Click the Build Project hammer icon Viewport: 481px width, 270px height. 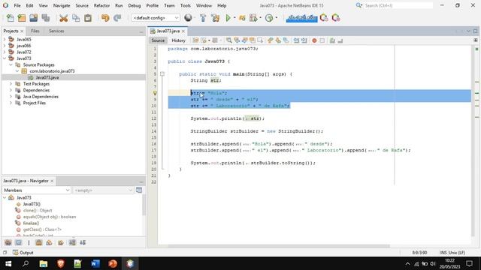203,18
